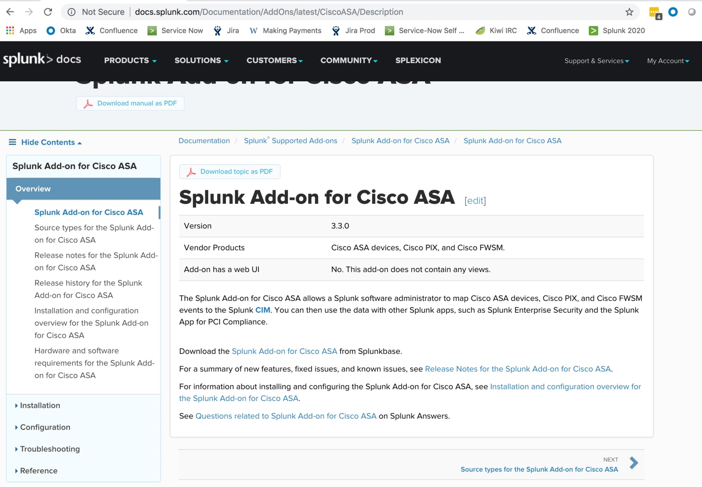Open the CUSTOMERS dropdown menu
The height and width of the screenshot is (487, 702).
tap(275, 60)
